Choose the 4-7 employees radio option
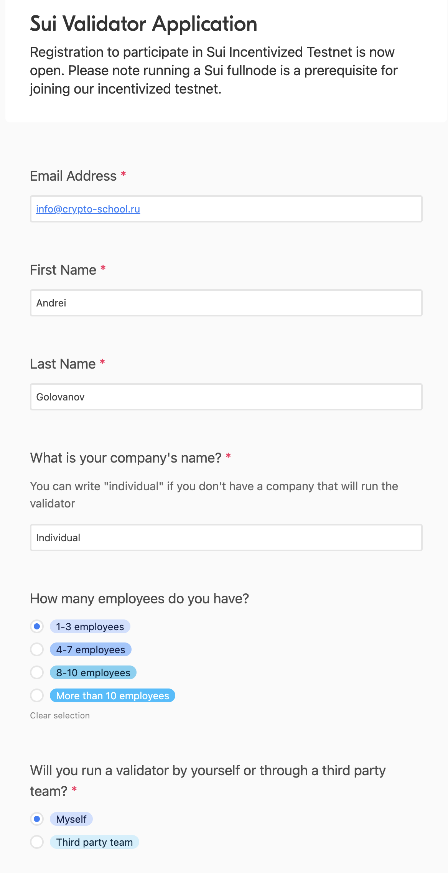The width and height of the screenshot is (448, 873). pyautogui.click(x=37, y=649)
